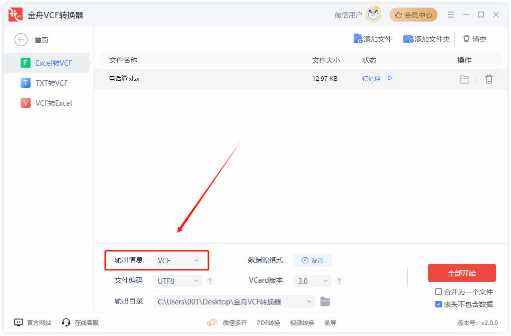This screenshot has width=511, height=336.
Task: Click the PDF转换 link
Action: coord(268,322)
